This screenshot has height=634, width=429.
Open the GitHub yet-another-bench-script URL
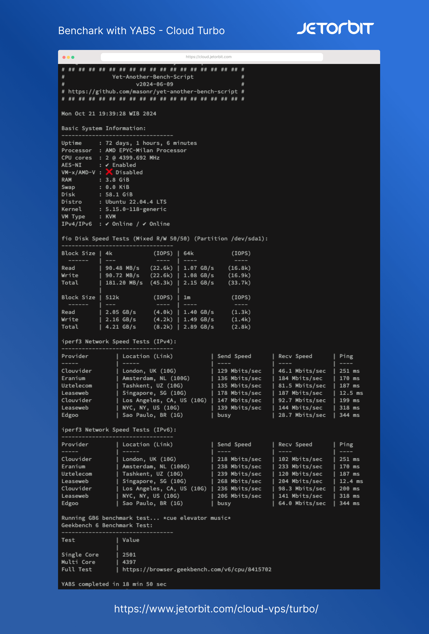coord(153,92)
